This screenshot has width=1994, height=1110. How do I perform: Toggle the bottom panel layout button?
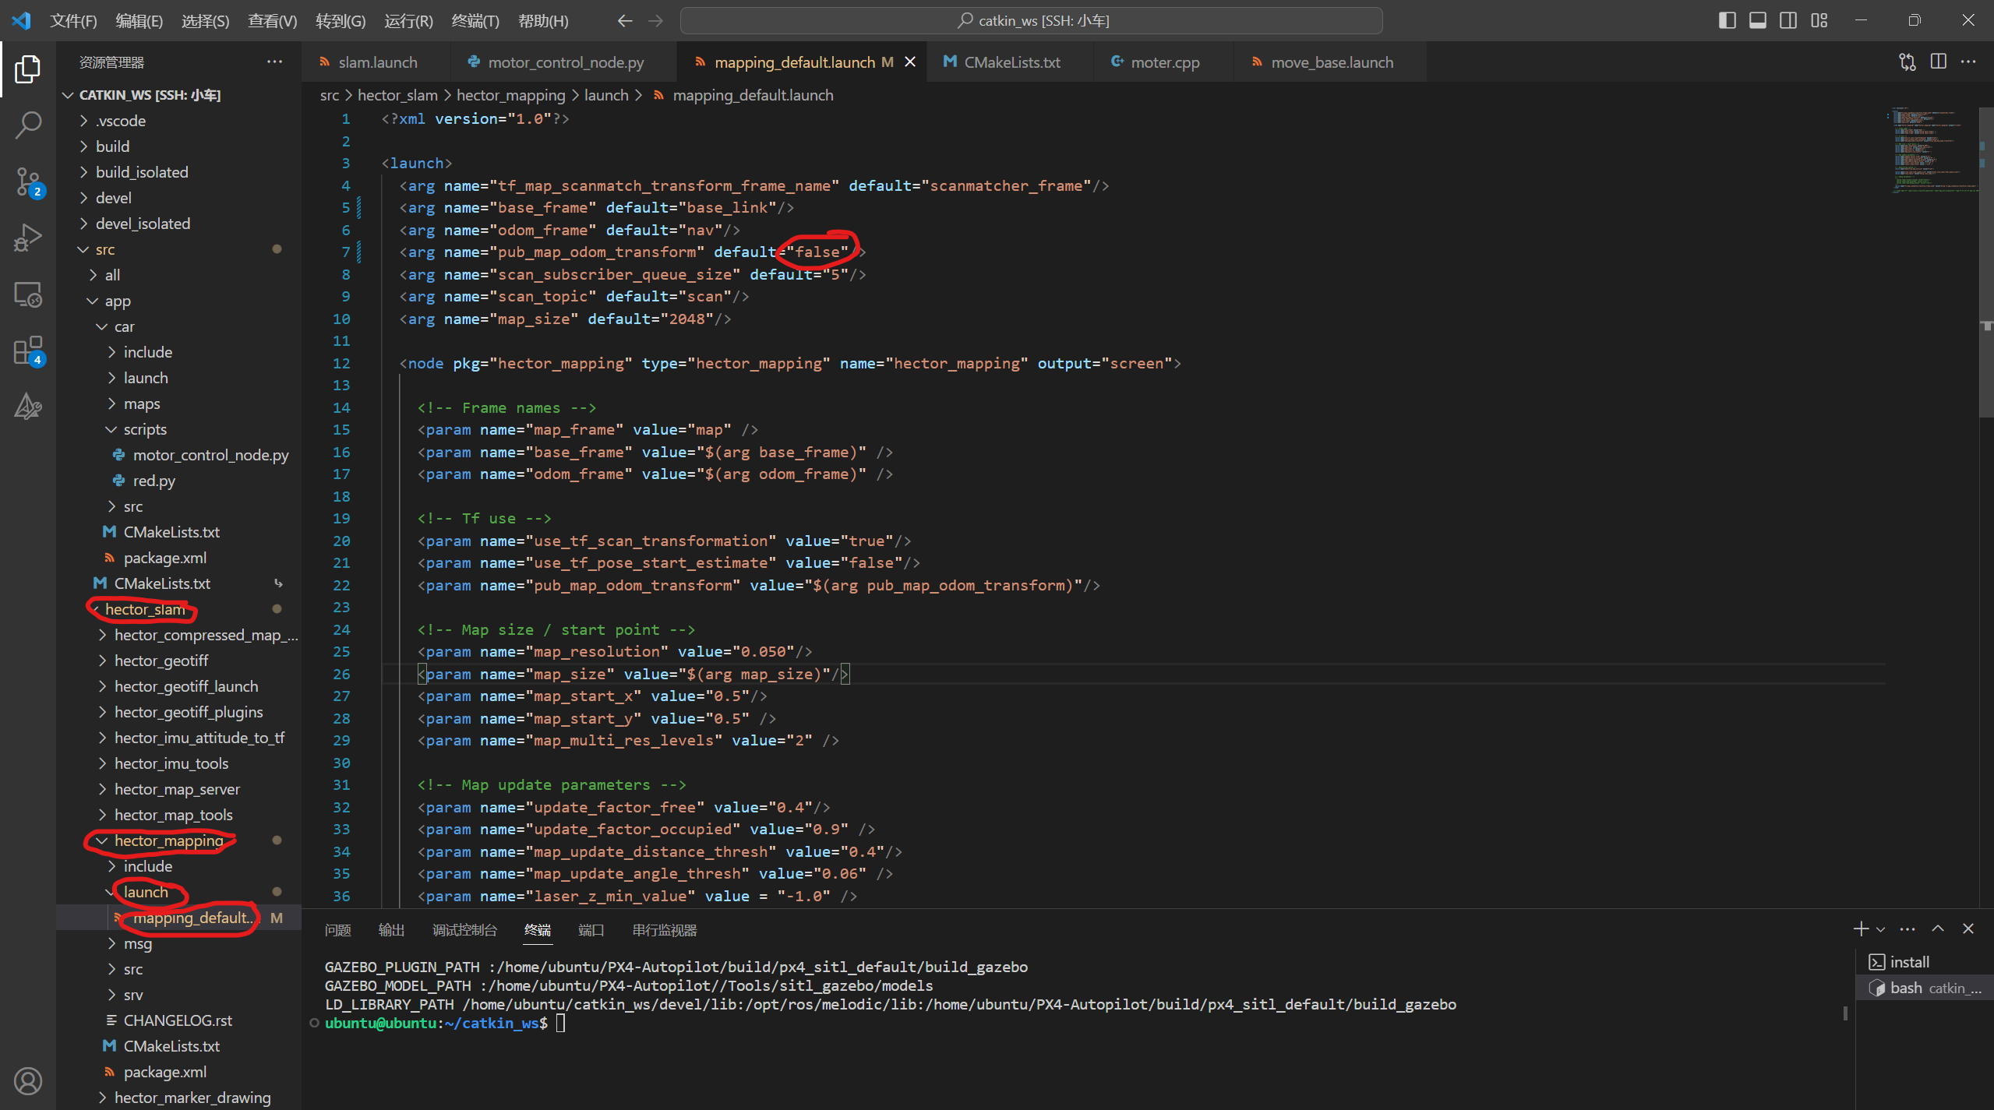(1757, 20)
